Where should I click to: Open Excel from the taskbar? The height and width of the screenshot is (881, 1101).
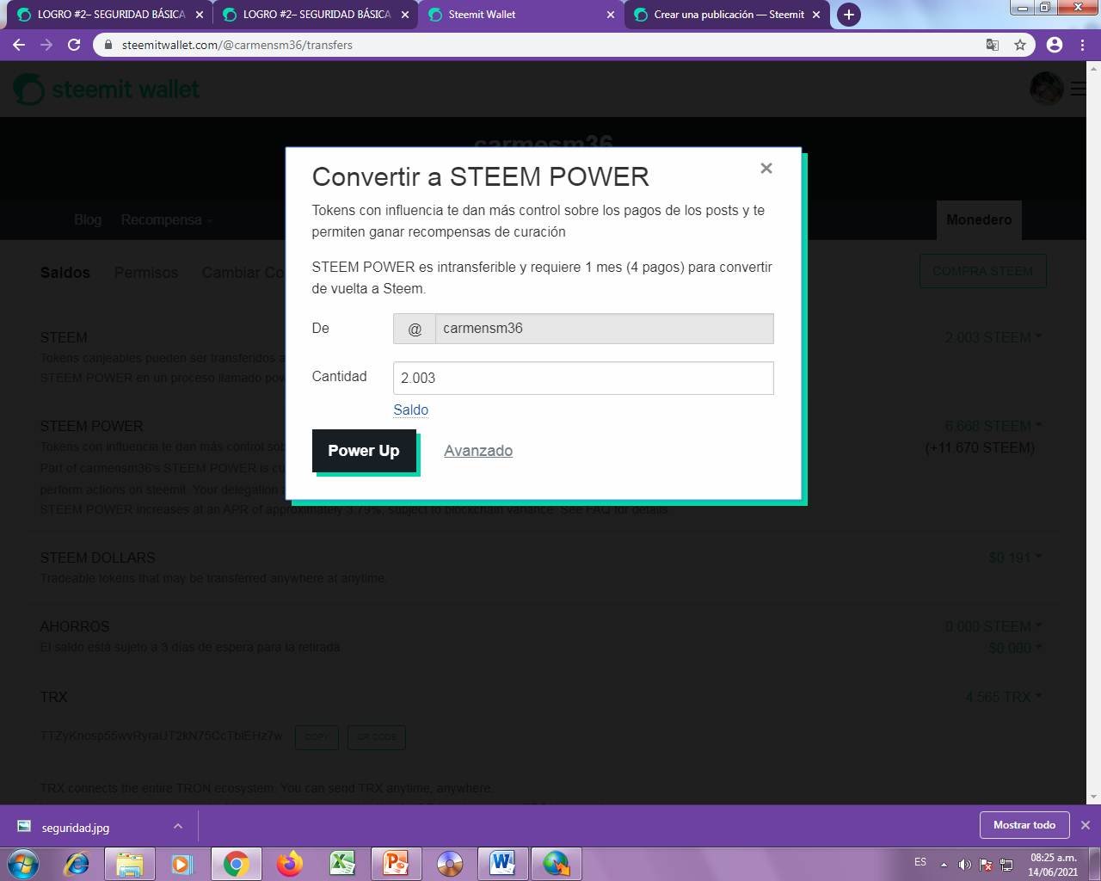click(343, 864)
